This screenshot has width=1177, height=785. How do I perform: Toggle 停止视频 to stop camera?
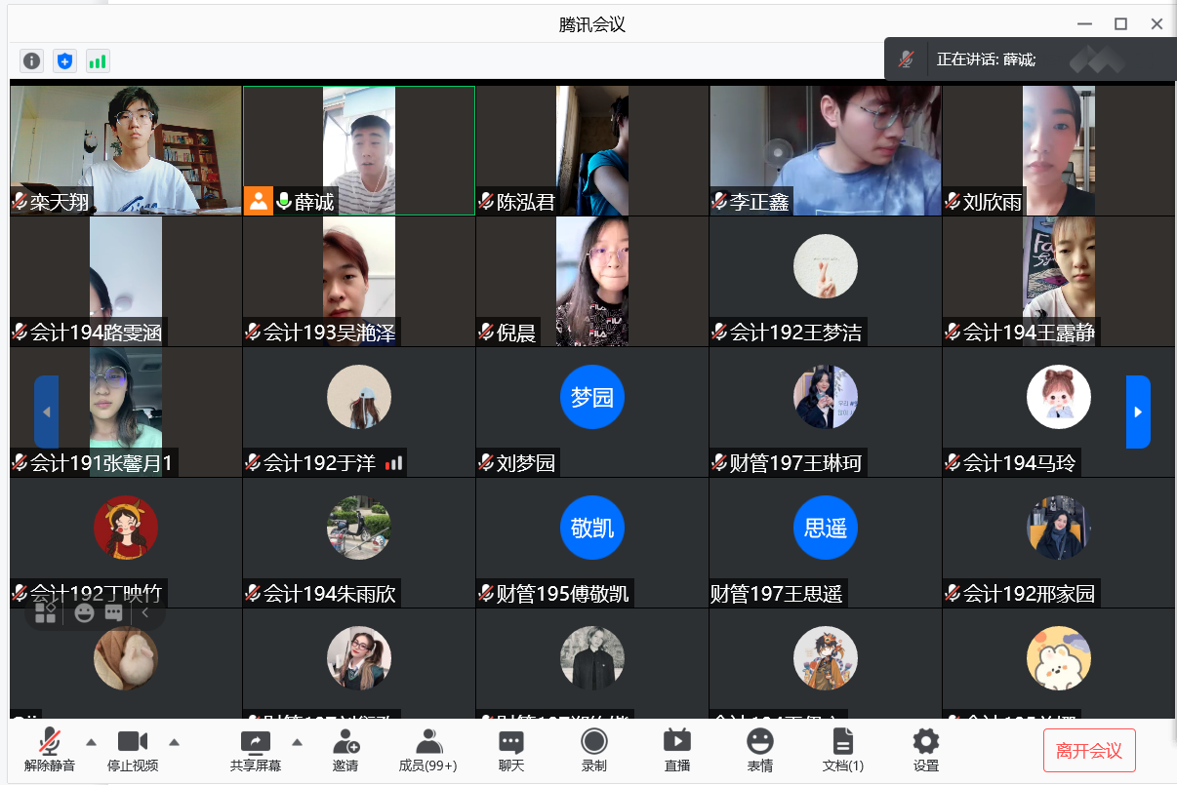coord(133,750)
